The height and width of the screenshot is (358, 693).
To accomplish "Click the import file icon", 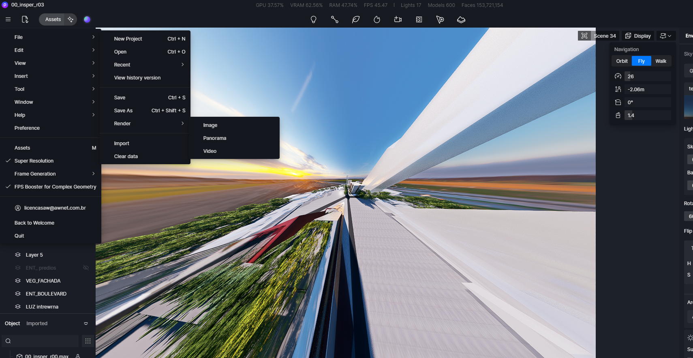I will pos(25,19).
